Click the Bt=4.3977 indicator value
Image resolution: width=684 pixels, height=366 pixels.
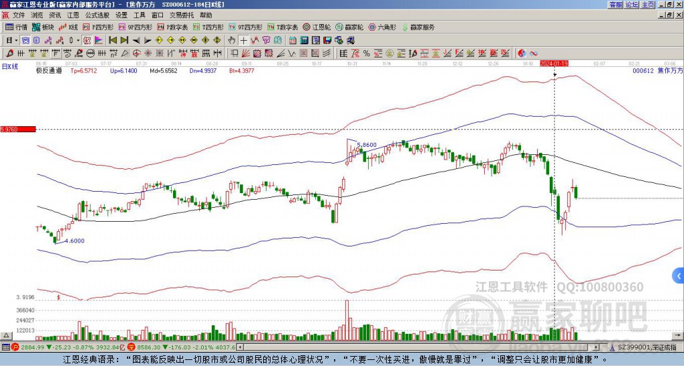pos(242,71)
